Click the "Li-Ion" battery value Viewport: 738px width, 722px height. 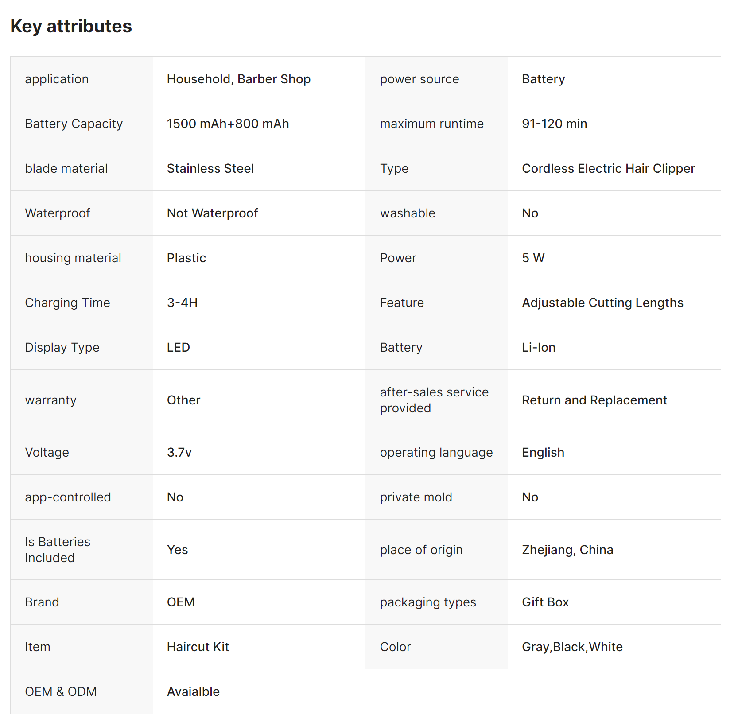click(x=538, y=347)
